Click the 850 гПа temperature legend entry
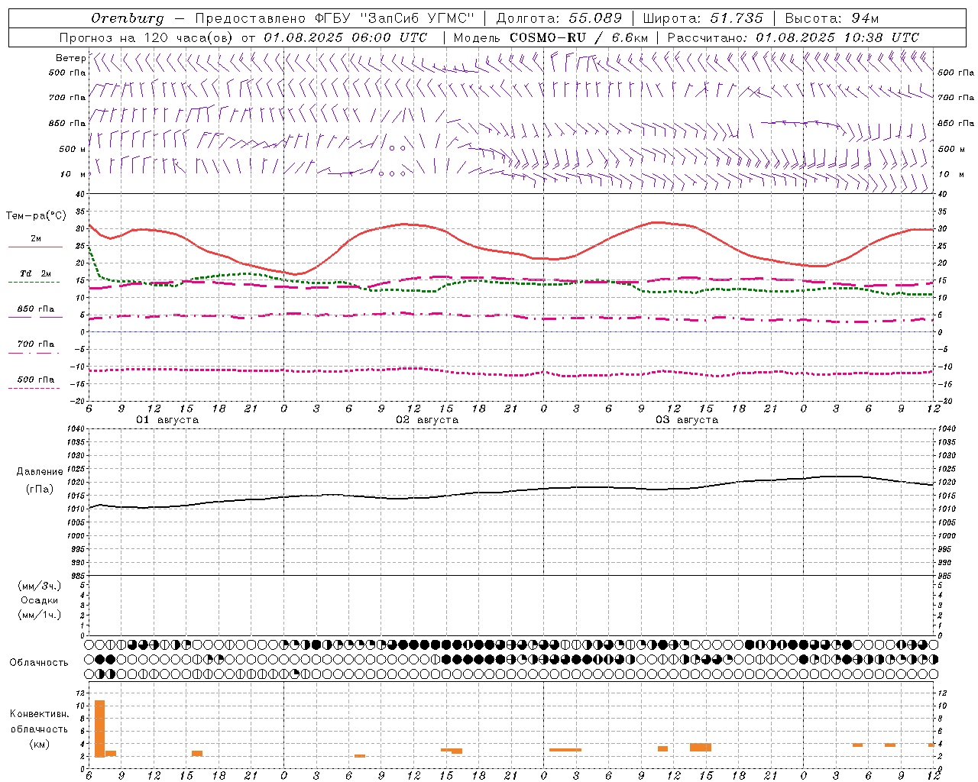The image size is (978, 782). (x=35, y=309)
